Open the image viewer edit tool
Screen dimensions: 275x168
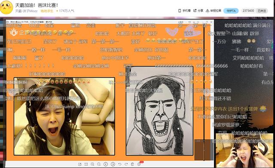tap(80, 164)
